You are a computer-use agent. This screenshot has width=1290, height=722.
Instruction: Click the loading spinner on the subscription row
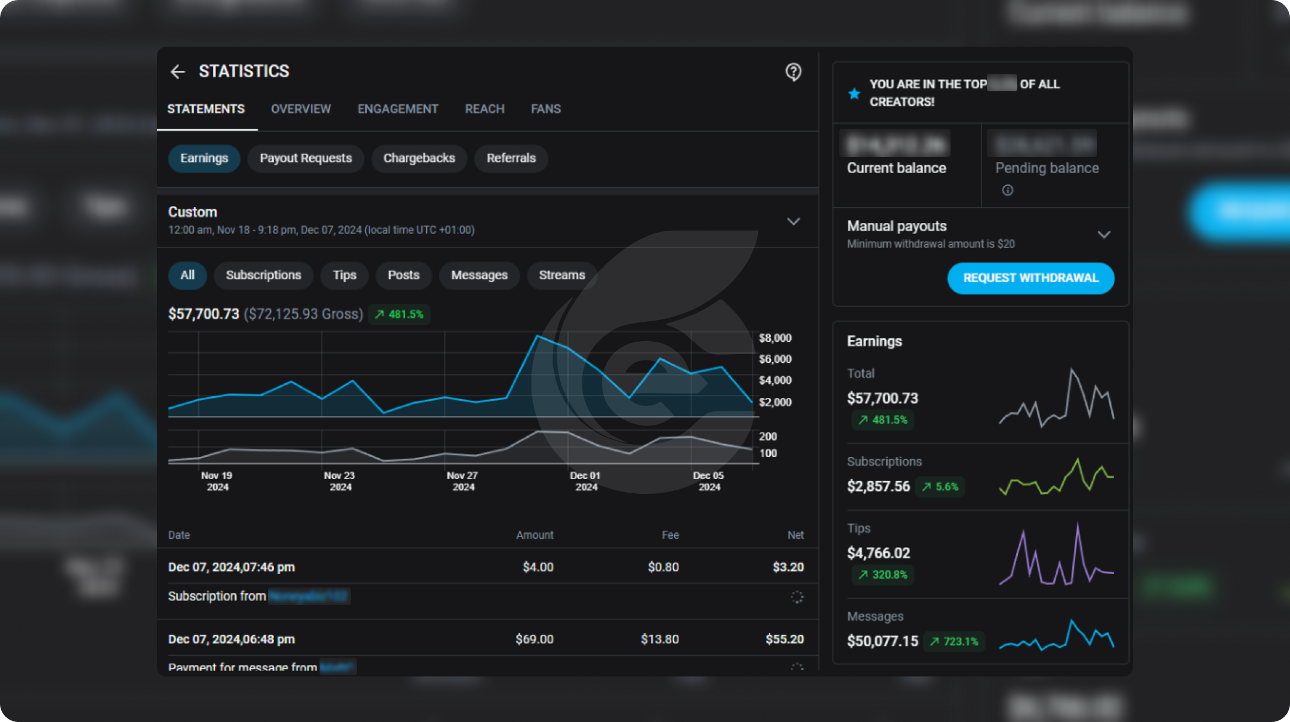pyautogui.click(x=797, y=597)
